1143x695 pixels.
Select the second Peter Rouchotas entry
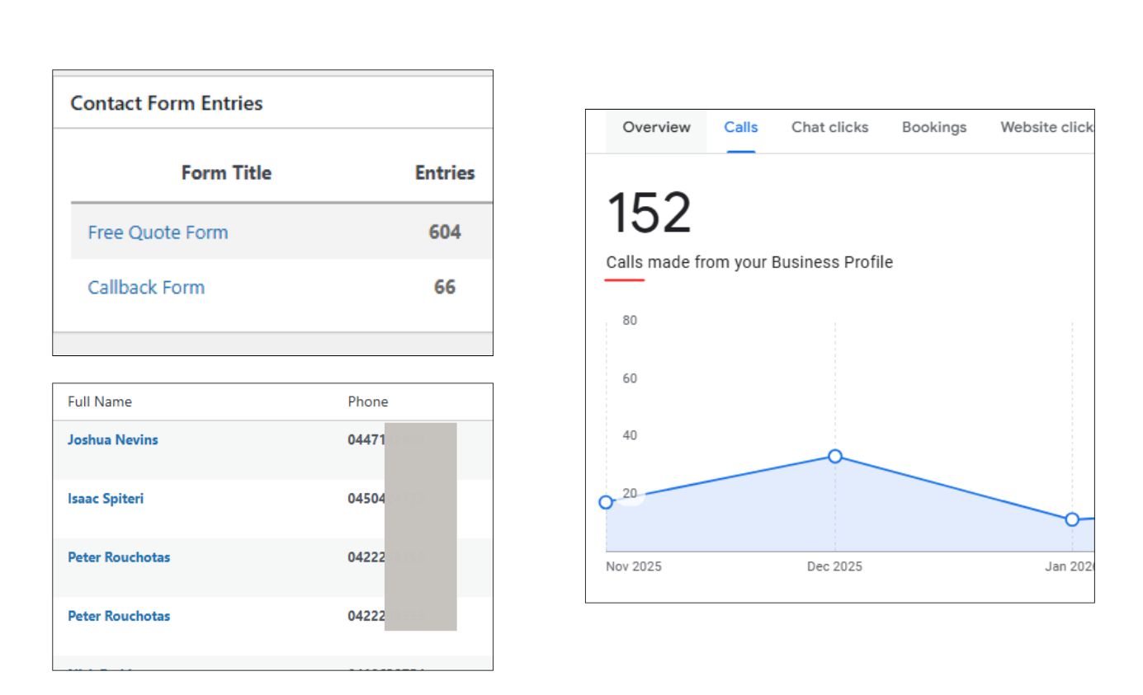click(x=119, y=617)
